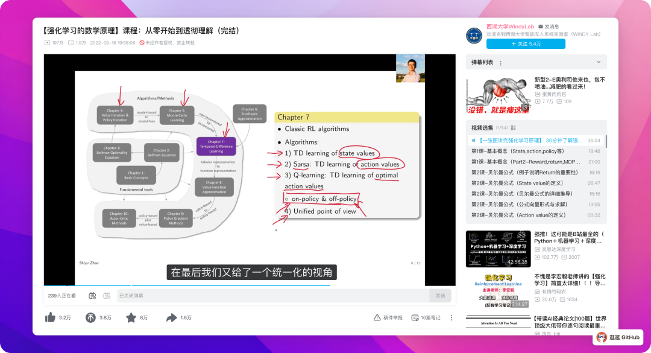Open 西湖大学WindyLab channel name link

(511, 27)
